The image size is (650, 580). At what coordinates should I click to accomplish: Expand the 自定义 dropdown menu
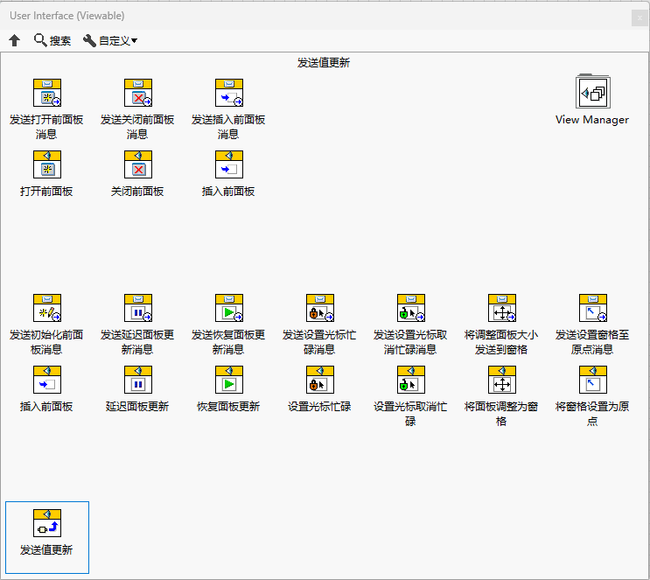(110, 40)
